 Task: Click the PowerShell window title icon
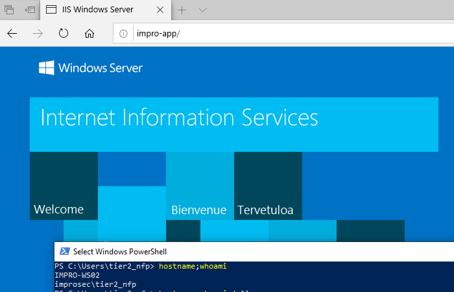coord(64,251)
